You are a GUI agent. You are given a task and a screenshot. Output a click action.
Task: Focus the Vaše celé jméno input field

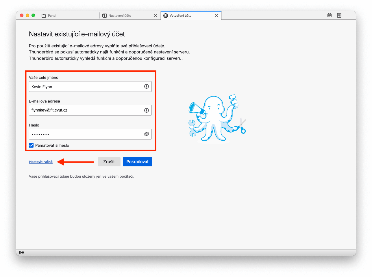90,86
